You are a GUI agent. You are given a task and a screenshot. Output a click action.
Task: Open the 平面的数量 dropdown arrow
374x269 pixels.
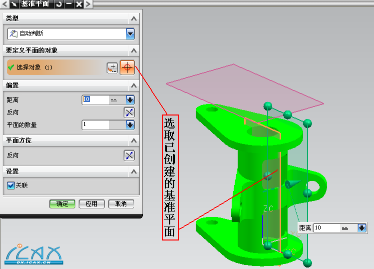point(130,125)
